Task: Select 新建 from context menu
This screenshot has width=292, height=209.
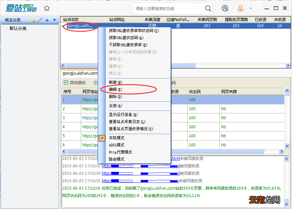Action: (x=116, y=82)
